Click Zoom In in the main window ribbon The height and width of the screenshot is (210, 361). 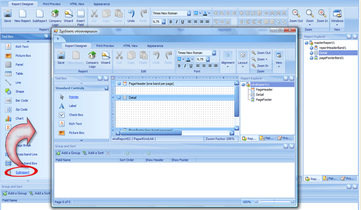(x=322, y=16)
